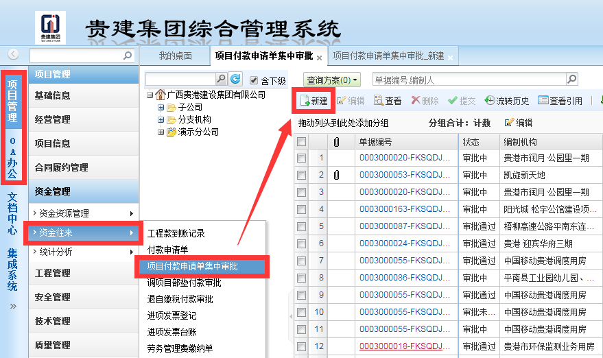This screenshot has width=603, height=358.
Task: Click the 新建 (New) toolbar button
Action: pyautogui.click(x=314, y=101)
